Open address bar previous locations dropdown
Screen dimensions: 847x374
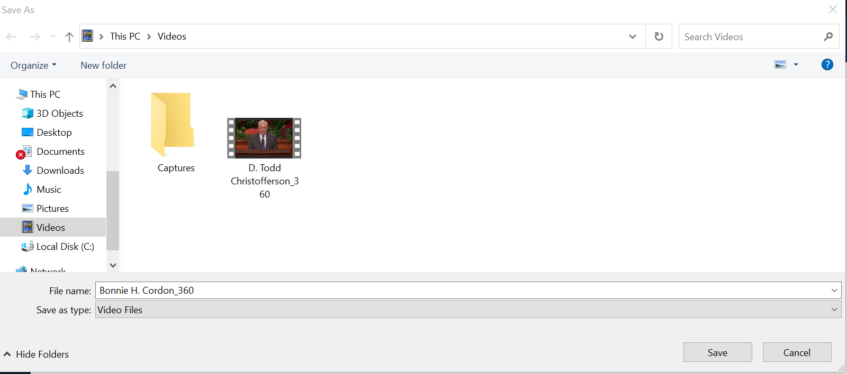coord(633,36)
